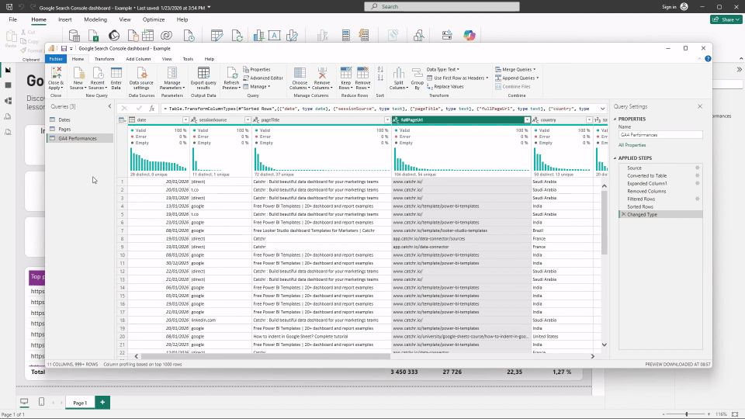This screenshot has height=419, width=745.
Task: Select the Pages query
Action: click(64, 130)
